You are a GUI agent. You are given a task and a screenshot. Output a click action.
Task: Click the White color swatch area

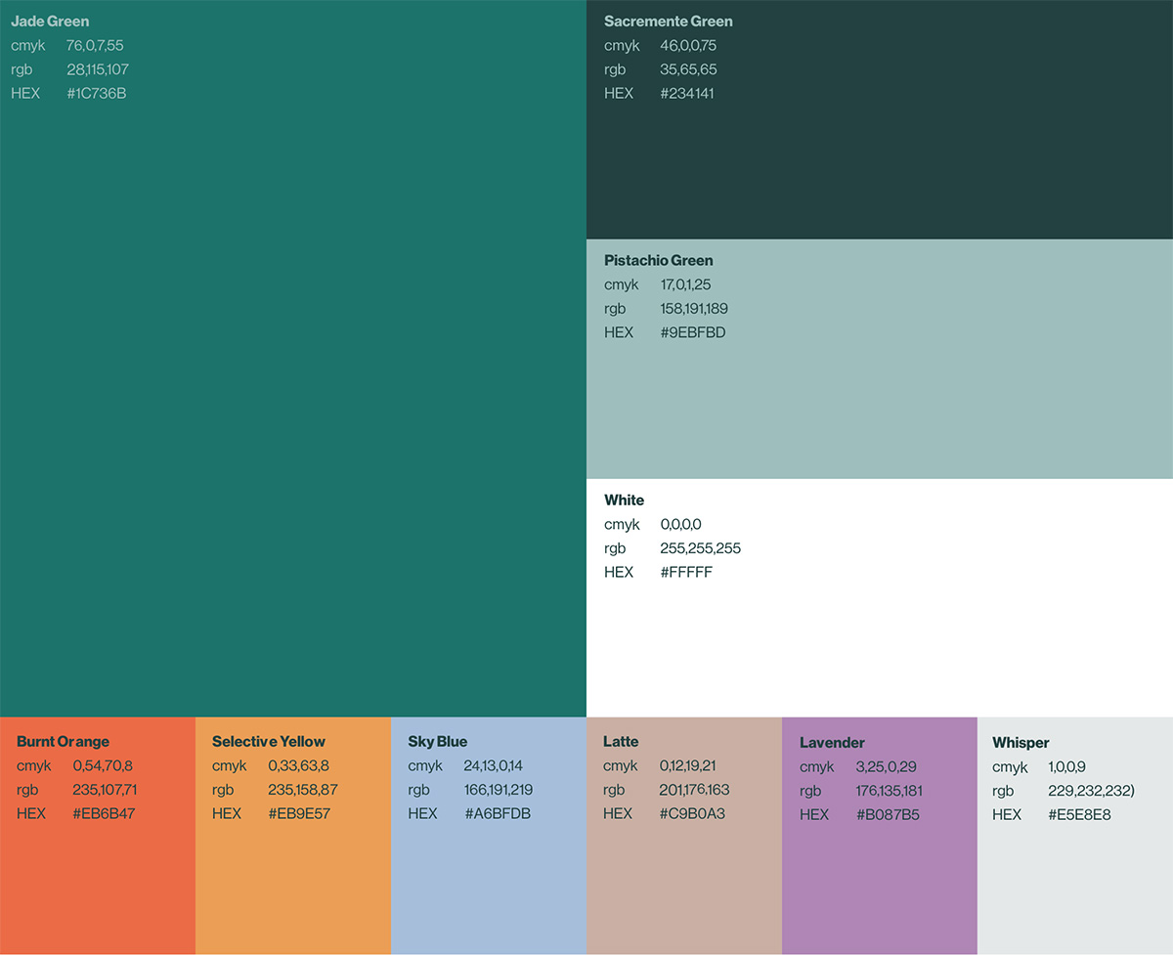click(x=880, y=635)
